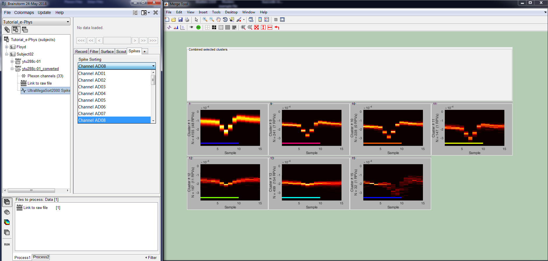Open the Colormaps menu
This screenshot has height=261, width=548.
tap(24, 12)
